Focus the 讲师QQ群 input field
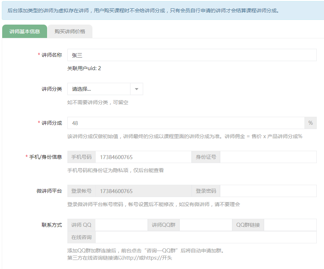Screen dimensions: 324x269 (206, 225)
